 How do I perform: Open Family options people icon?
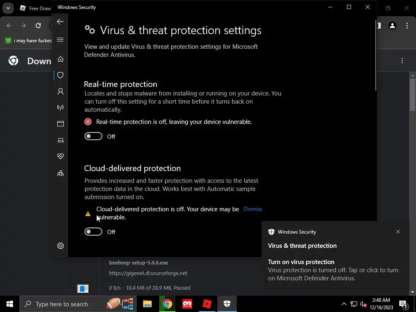pos(61,173)
